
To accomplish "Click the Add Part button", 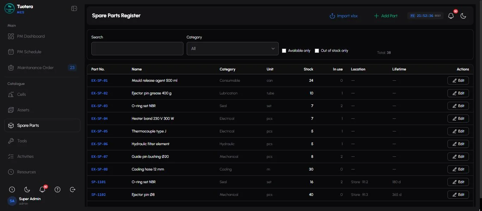I will coord(386,16).
